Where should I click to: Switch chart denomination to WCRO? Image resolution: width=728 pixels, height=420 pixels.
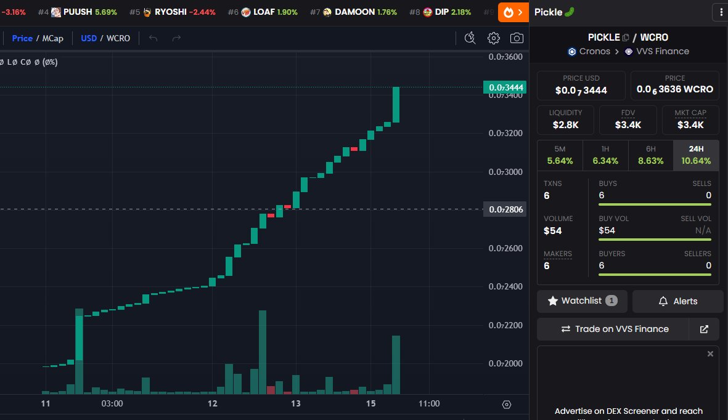pyautogui.click(x=118, y=38)
